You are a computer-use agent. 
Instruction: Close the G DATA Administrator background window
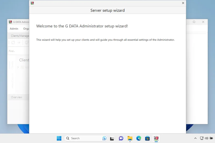click(x=203, y=22)
